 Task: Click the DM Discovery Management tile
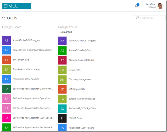(x=62, y=80)
